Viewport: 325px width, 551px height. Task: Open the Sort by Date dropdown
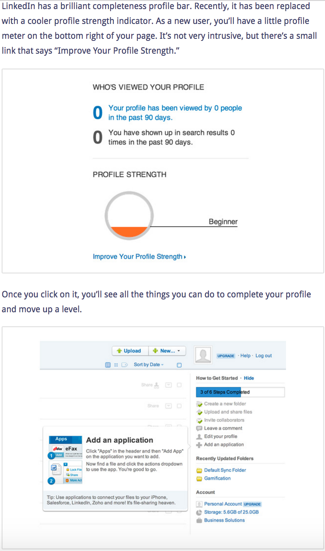pyautogui.click(x=148, y=365)
